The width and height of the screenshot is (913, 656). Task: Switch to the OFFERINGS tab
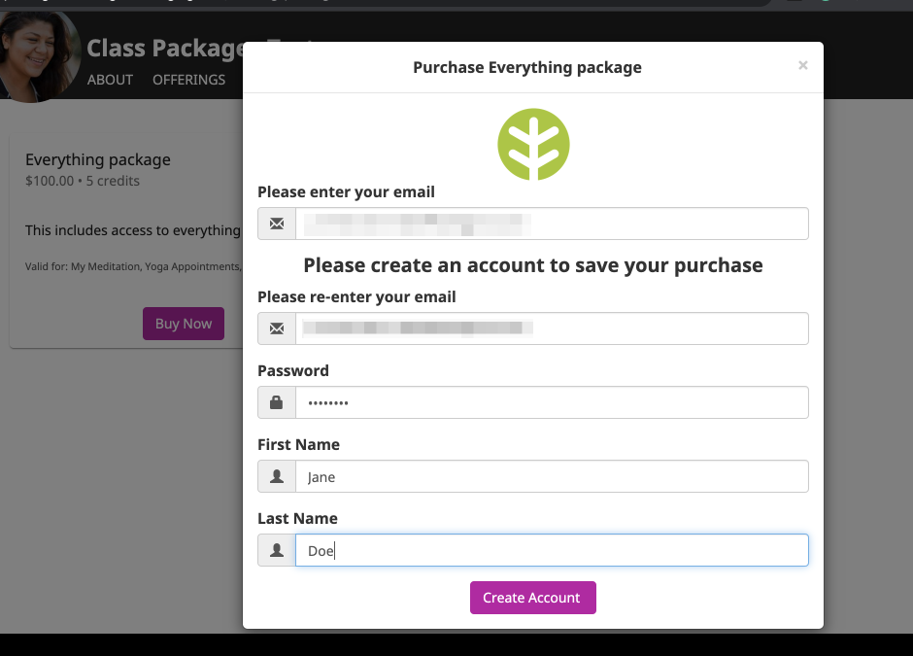click(188, 80)
